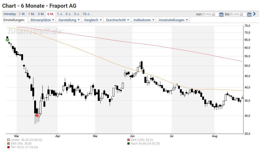Viewport: 261px width, 153px height.
Task: Click the 'Tief: 30,01 (17.03.20)' legend text
Action: [x=24, y=147]
